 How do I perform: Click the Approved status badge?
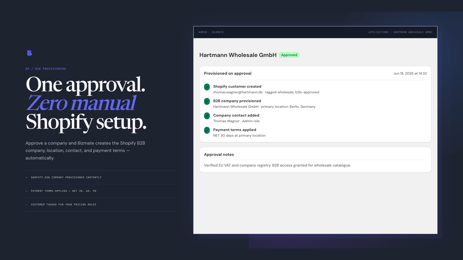coord(289,55)
